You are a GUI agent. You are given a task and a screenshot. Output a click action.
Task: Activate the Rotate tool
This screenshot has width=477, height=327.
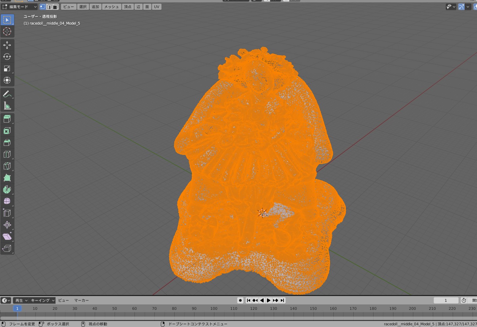(x=7, y=57)
